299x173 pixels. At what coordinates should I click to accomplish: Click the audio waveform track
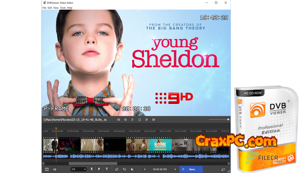(x=136, y=157)
